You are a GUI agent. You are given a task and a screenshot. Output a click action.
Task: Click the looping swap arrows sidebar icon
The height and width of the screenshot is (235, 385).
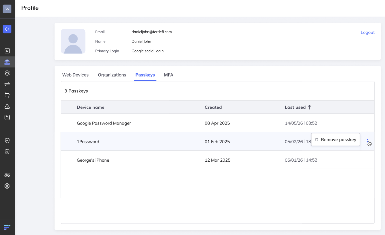(x=7, y=95)
